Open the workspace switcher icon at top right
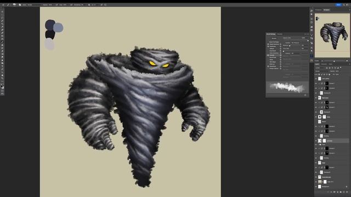Image resolution: width=351 pixels, height=197 pixels. pos(348,5)
